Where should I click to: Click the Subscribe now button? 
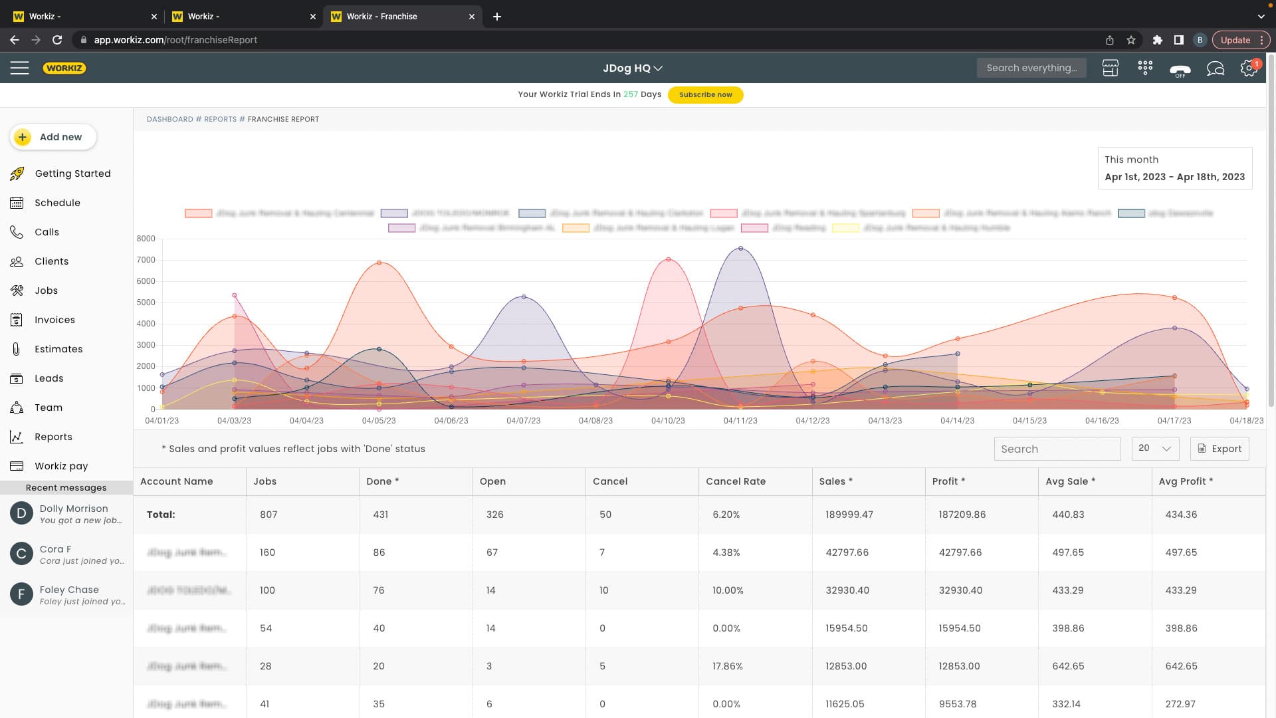tap(705, 95)
